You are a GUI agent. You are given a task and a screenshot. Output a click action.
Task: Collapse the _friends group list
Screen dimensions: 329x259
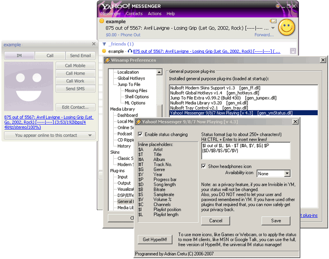[x=104, y=44]
